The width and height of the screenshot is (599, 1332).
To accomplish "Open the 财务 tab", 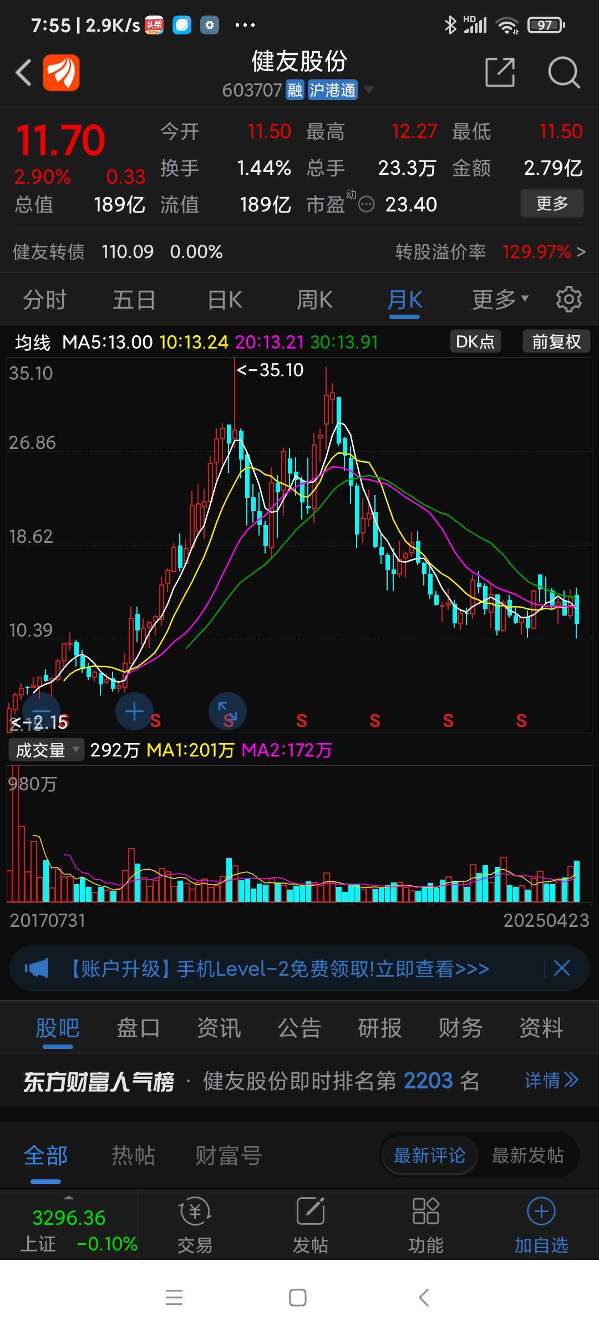I will 461,1028.
